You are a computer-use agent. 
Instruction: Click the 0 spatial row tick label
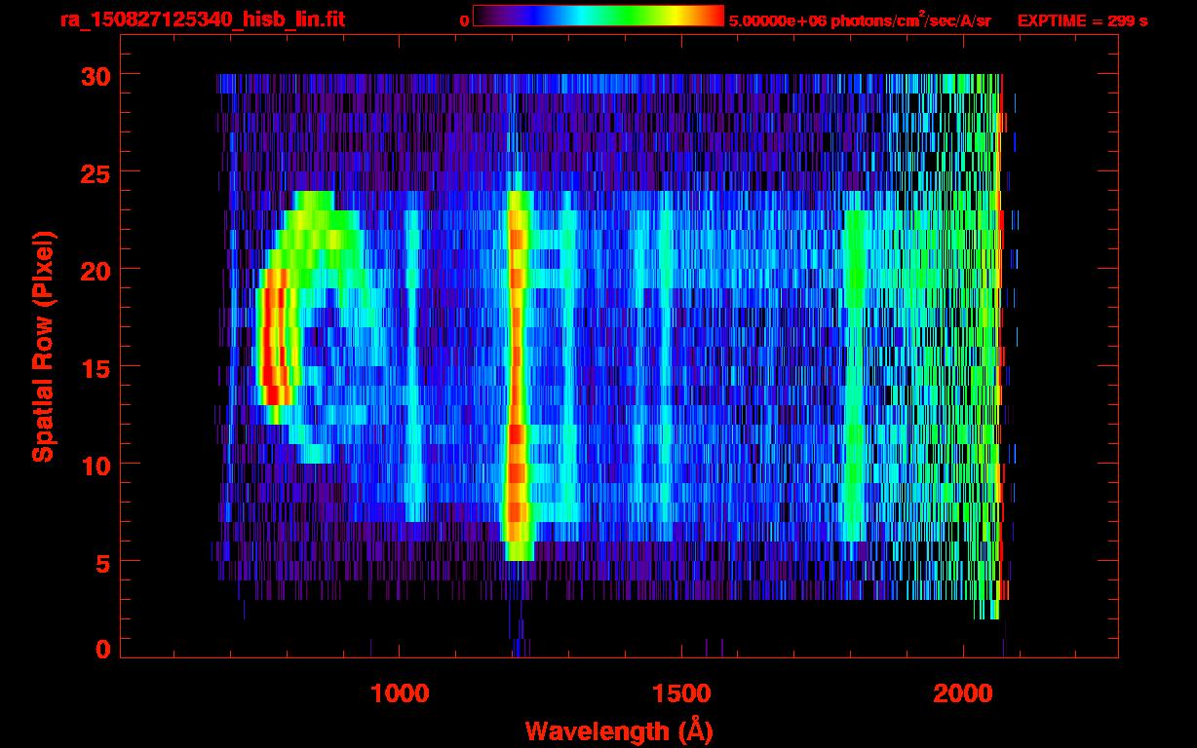tap(102, 650)
